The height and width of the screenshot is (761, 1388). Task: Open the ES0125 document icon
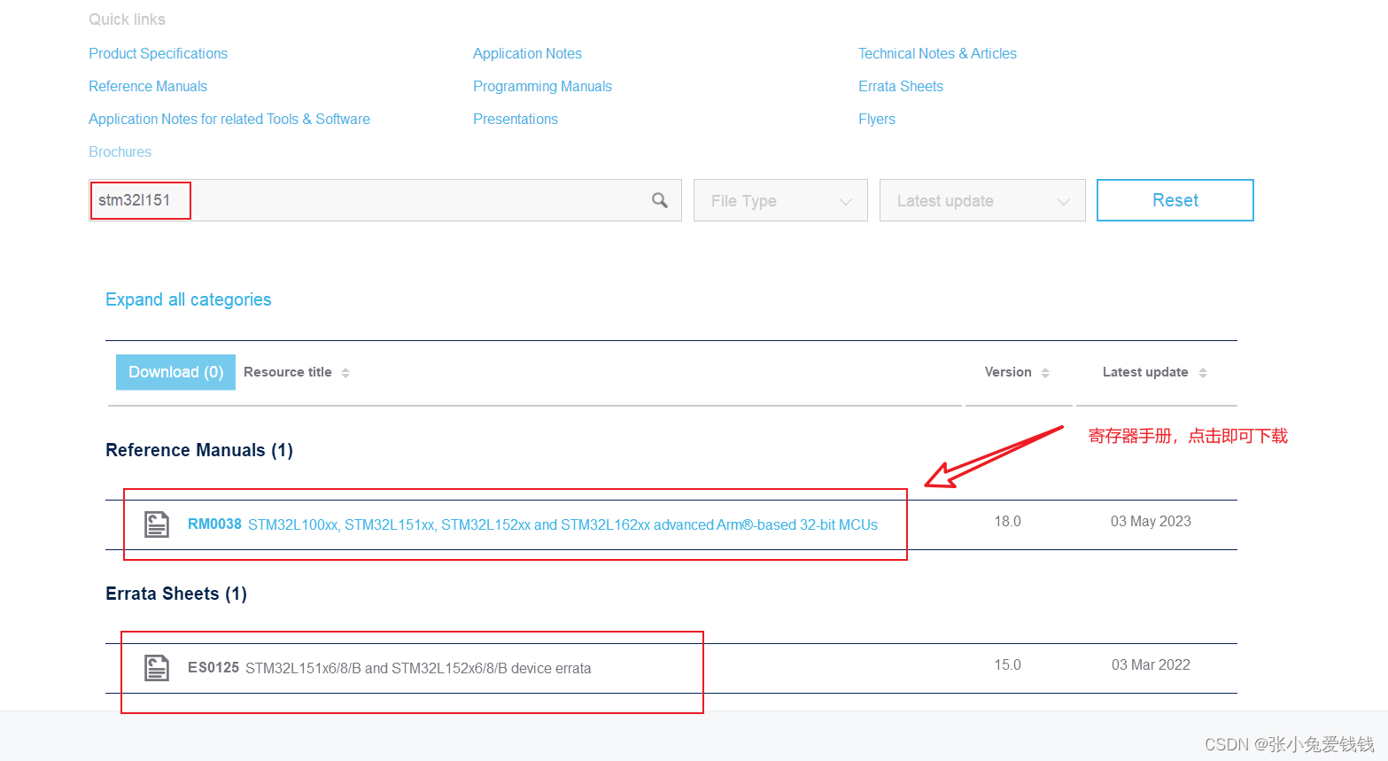click(x=157, y=668)
